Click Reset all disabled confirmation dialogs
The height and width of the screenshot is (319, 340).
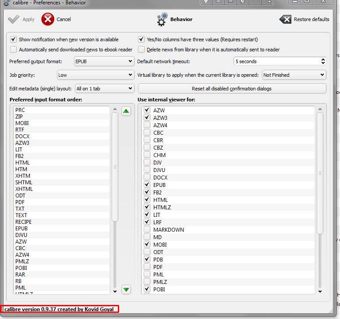tap(232, 89)
